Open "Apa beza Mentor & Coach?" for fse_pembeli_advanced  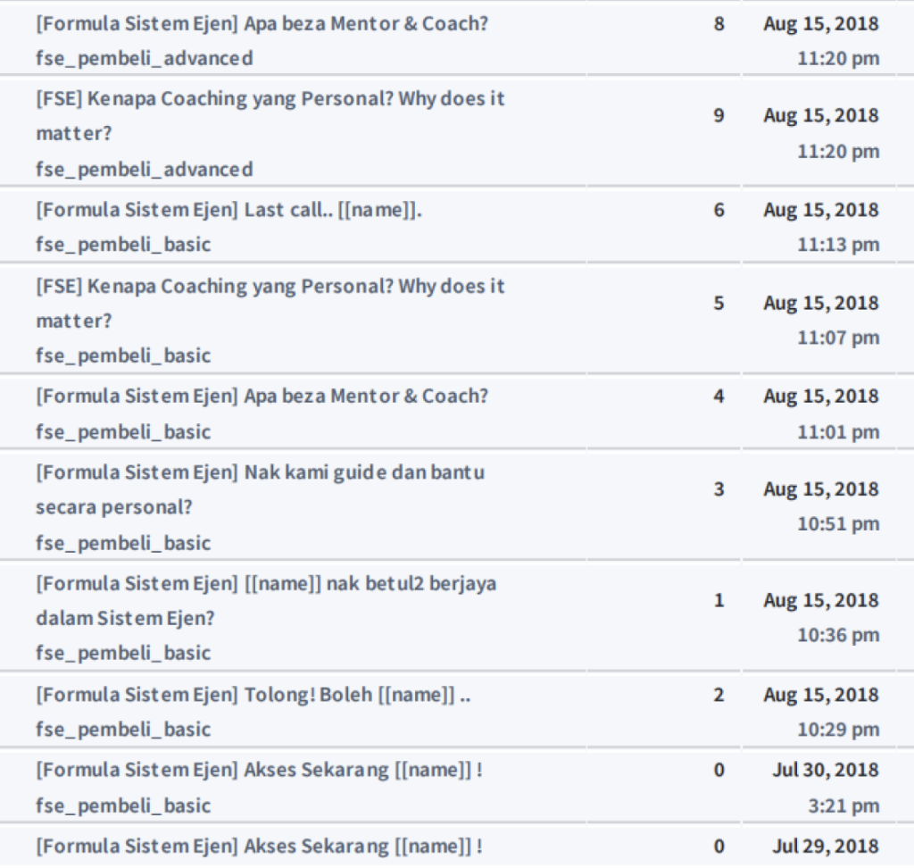tap(262, 24)
